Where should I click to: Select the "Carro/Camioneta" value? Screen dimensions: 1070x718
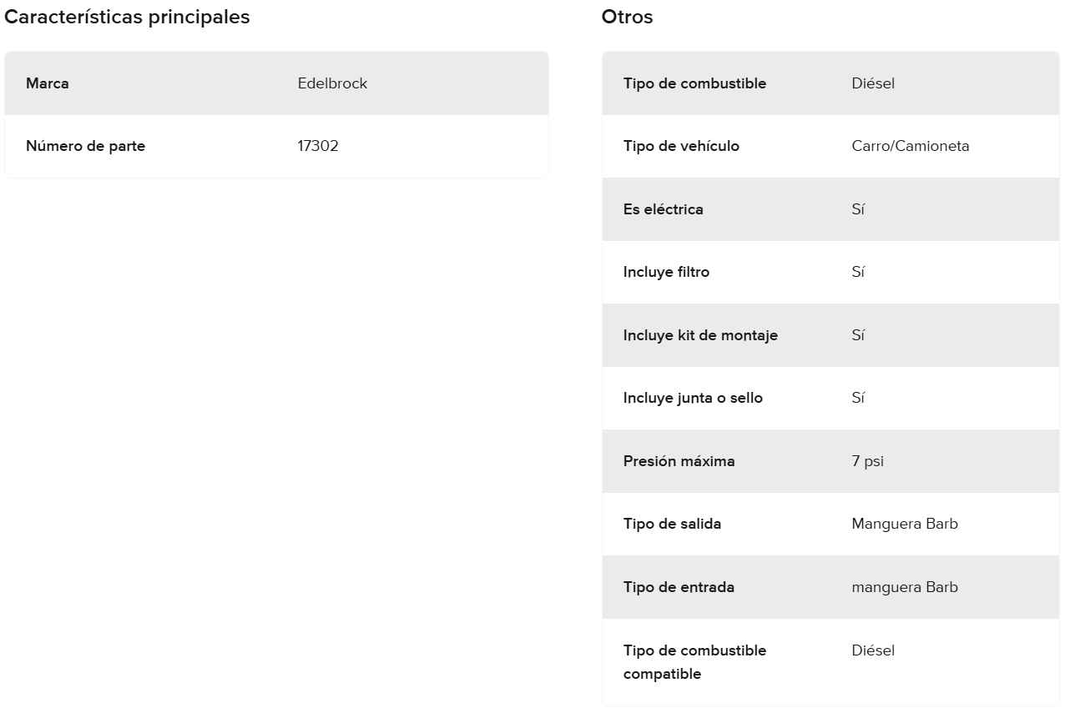pos(911,146)
